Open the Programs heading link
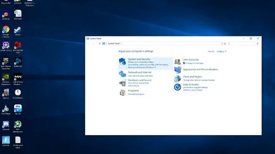275x154 pixels. [133, 91]
